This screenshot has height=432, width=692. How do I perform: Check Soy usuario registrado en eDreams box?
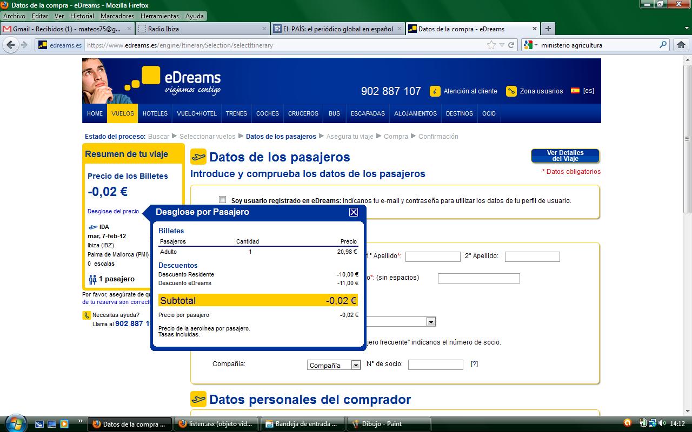(x=222, y=199)
